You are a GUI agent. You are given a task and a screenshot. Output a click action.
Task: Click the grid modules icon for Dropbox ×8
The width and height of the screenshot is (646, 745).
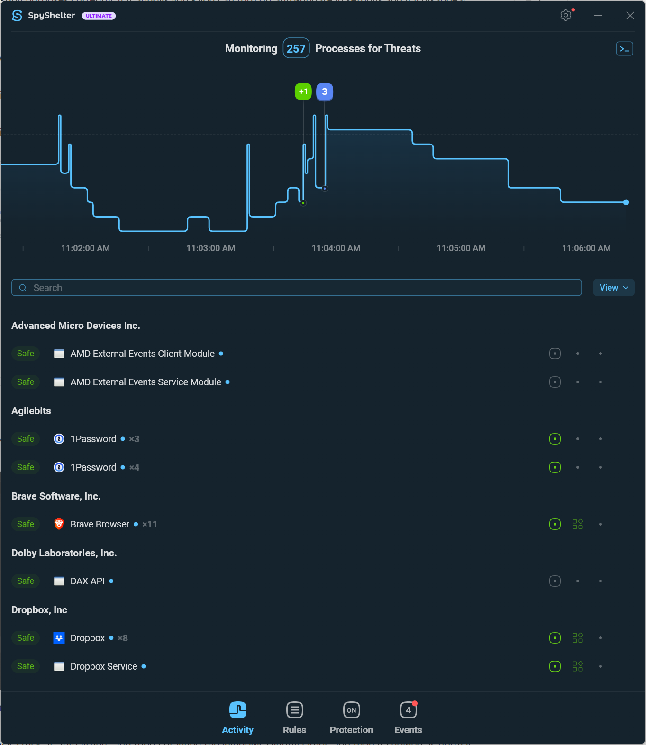click(x=578, y=638)
